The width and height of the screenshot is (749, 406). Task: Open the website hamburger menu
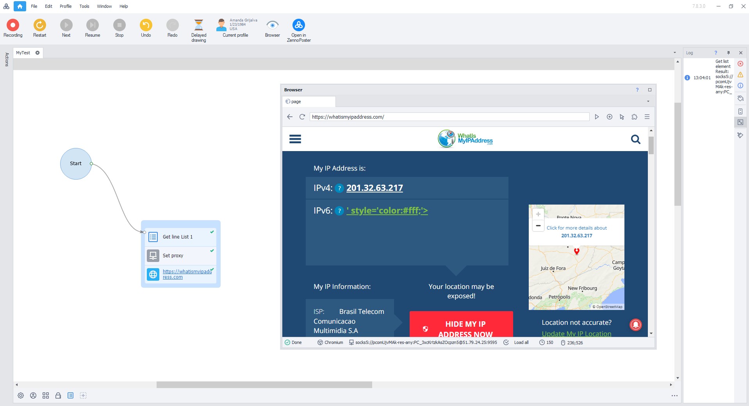[x=295, y=139]
